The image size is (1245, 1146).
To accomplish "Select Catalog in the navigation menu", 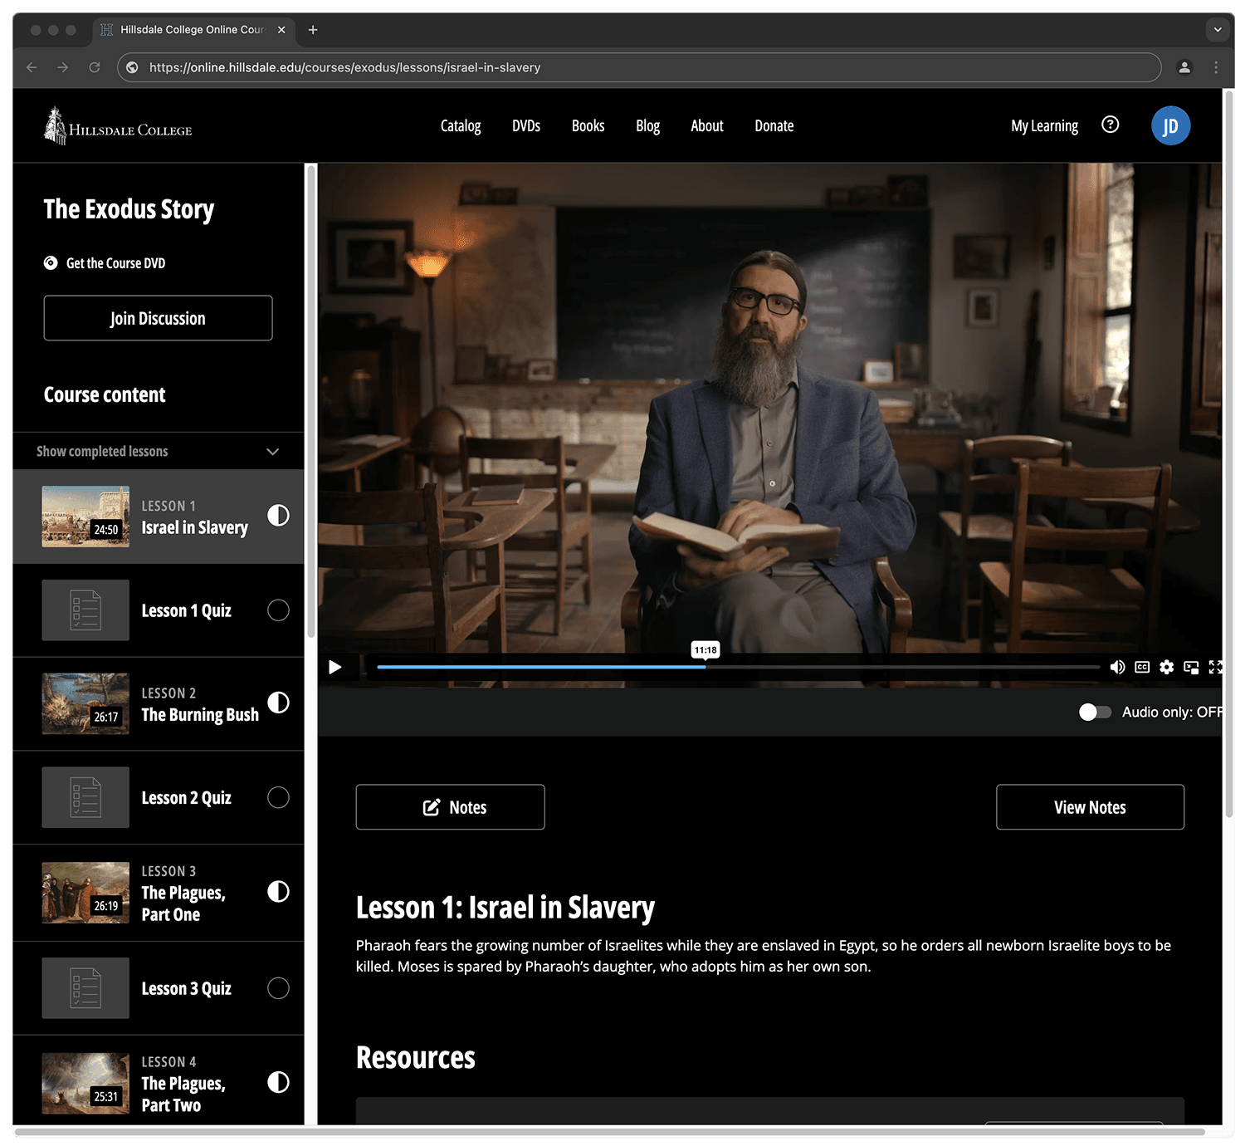I will [460, 125].
